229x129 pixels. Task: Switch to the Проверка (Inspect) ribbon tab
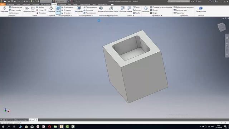point(35,4)
